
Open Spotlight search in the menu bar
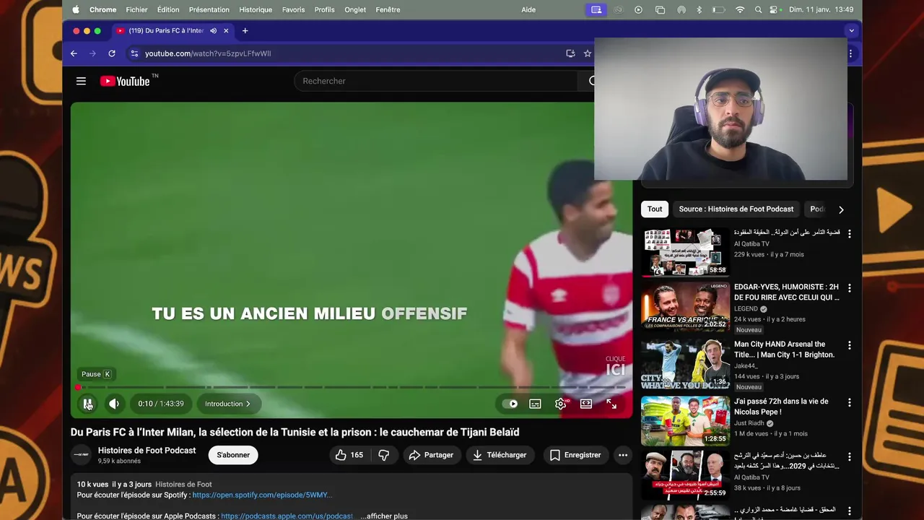pos(758,9)
